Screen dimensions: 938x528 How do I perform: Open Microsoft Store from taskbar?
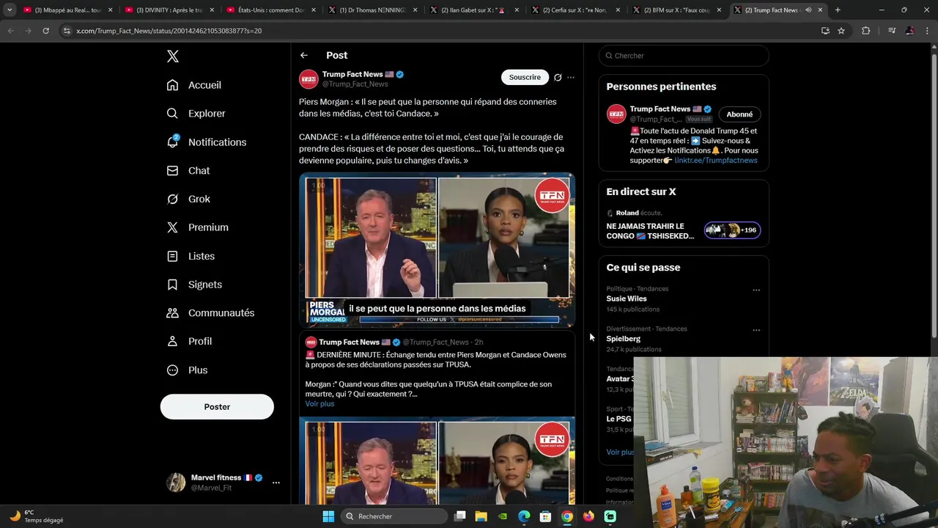click(x=545, y=516)
